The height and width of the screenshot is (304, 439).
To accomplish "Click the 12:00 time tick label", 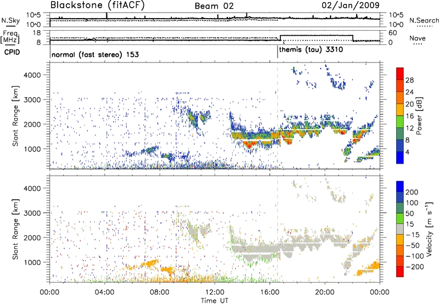I will point(215,292).
